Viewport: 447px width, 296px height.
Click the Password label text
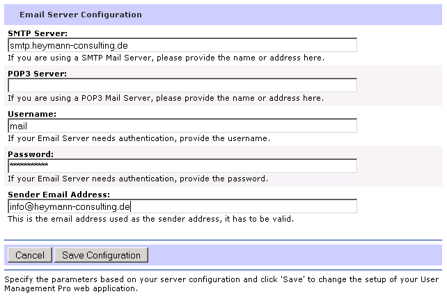(31, 154)
